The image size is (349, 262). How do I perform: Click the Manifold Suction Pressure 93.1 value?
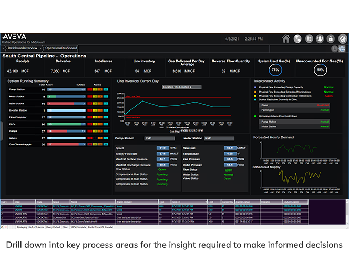(x=163, y=159)
